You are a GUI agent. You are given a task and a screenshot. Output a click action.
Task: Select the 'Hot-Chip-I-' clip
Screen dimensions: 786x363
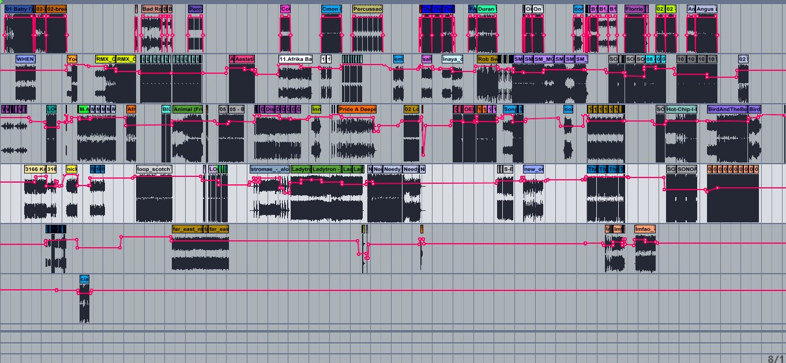[682, 109]
